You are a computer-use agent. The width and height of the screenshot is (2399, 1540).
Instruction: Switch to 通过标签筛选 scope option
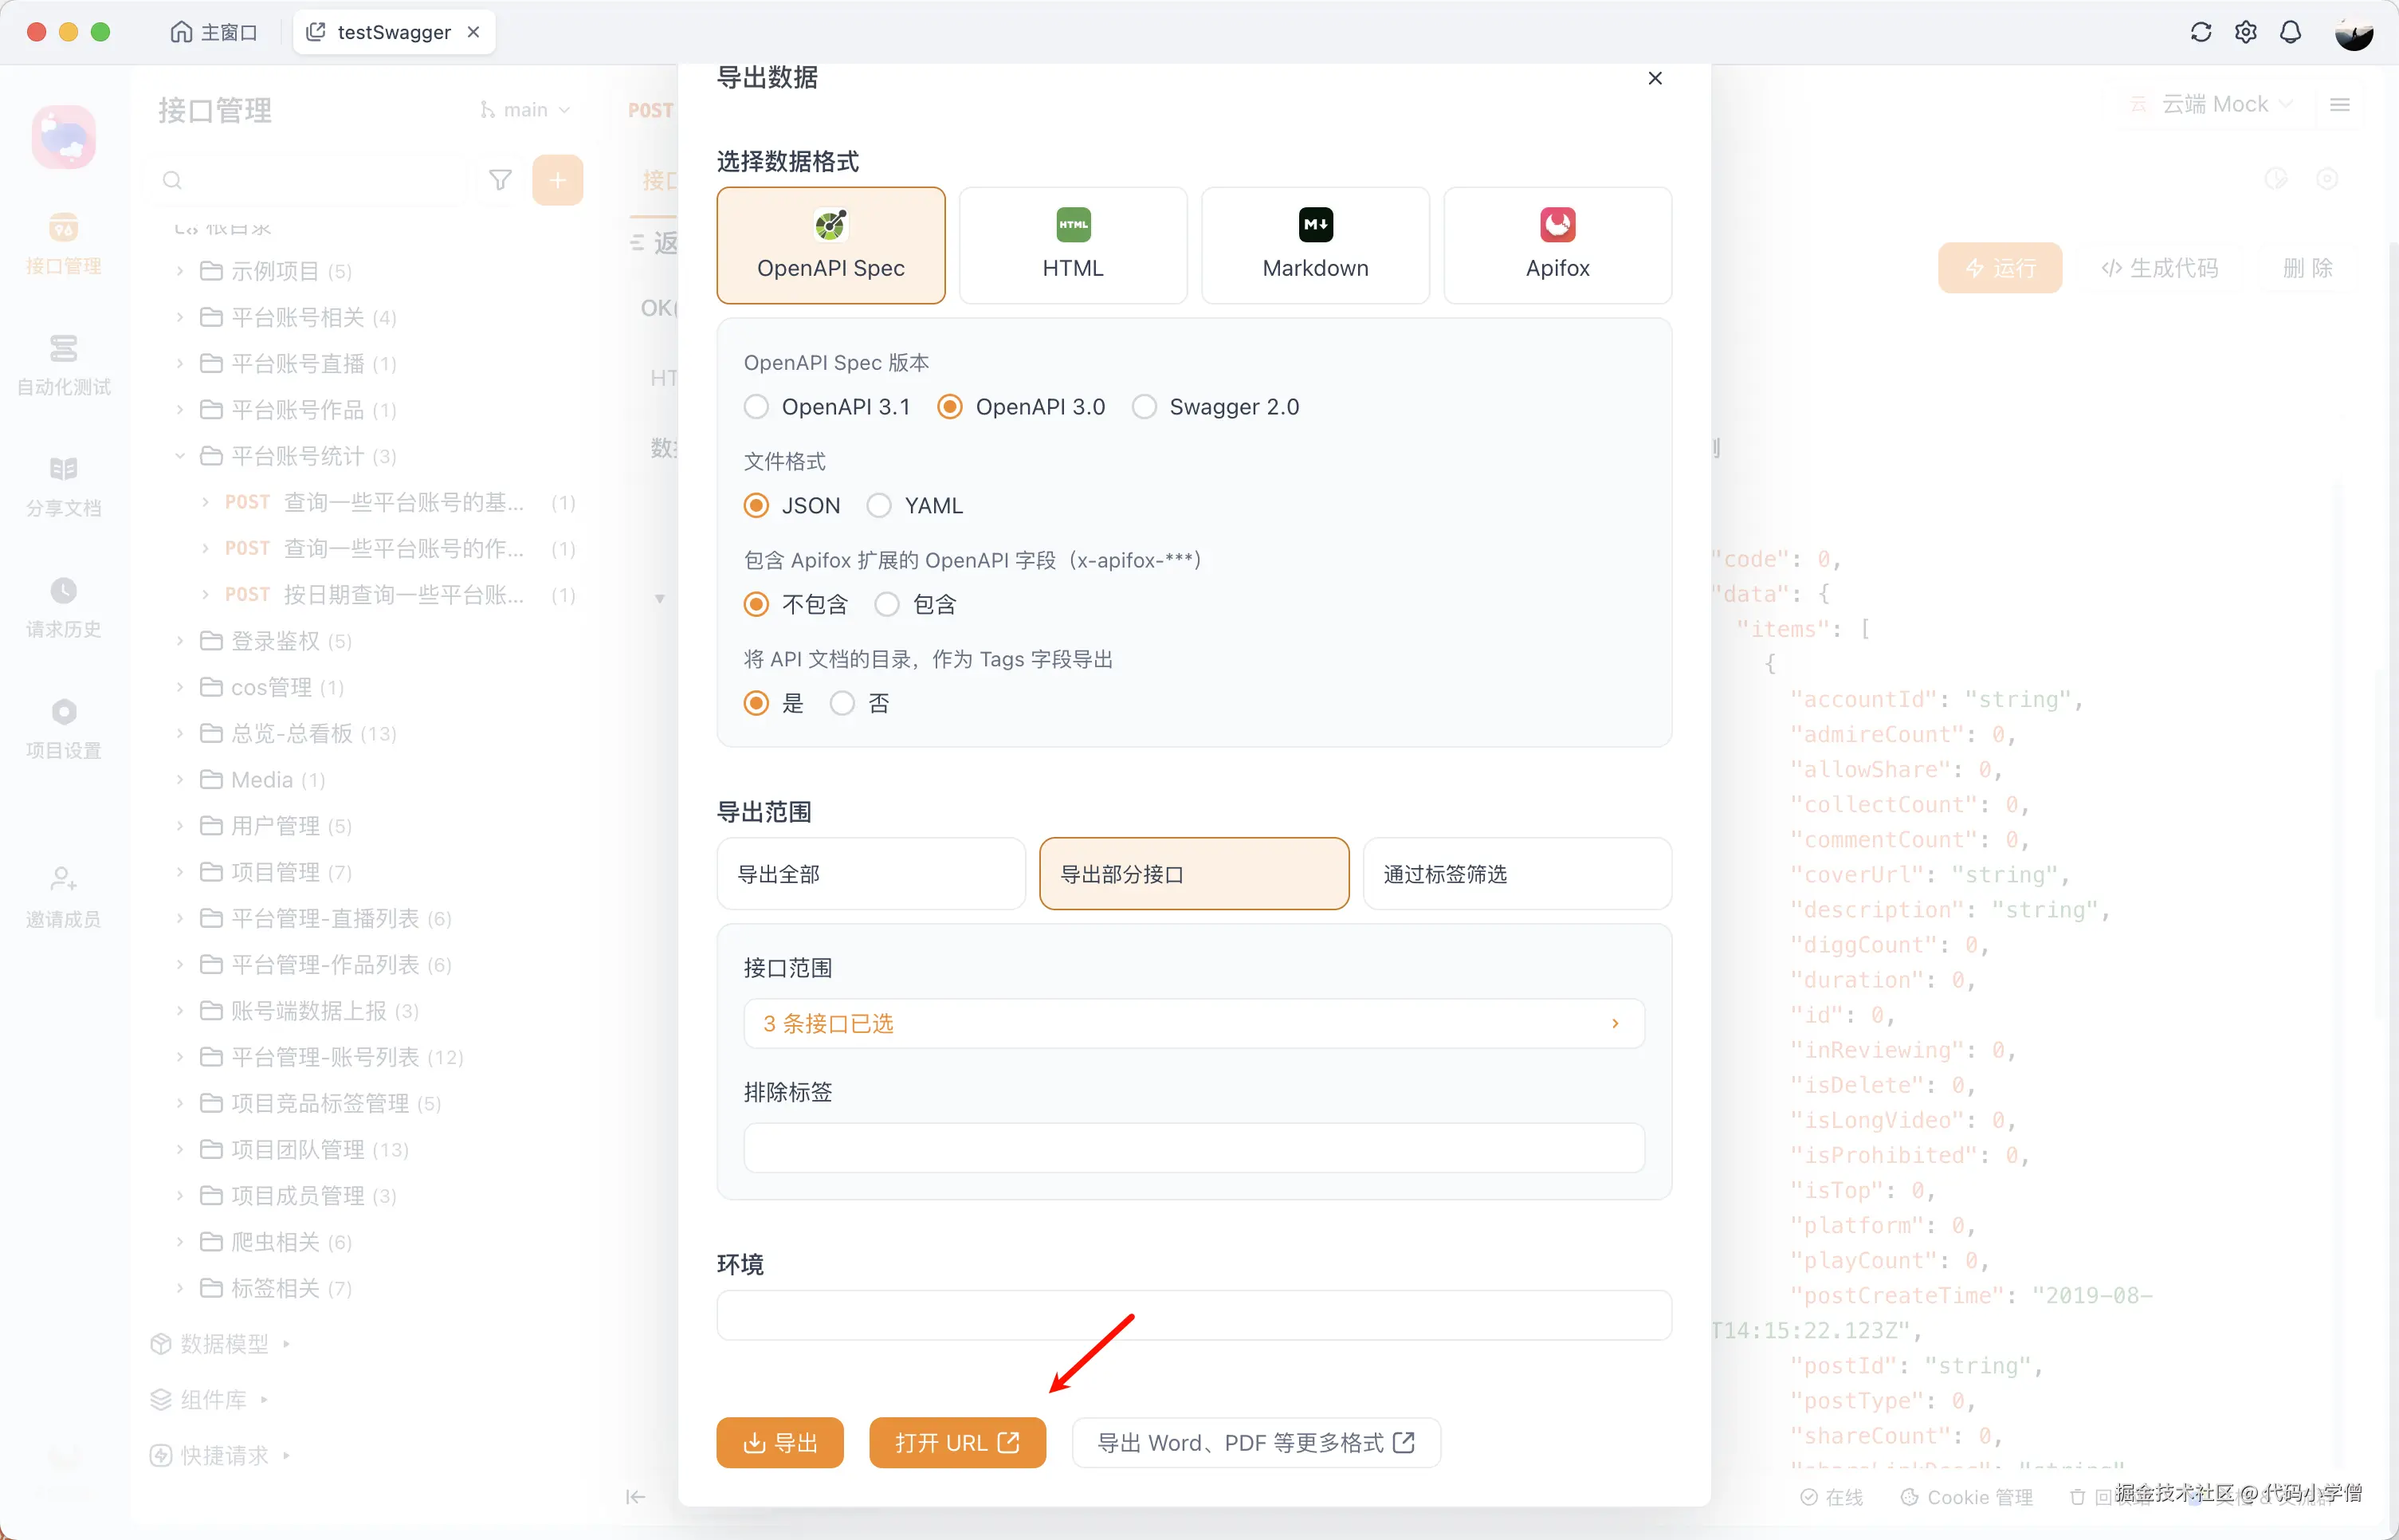point(1517,874)
